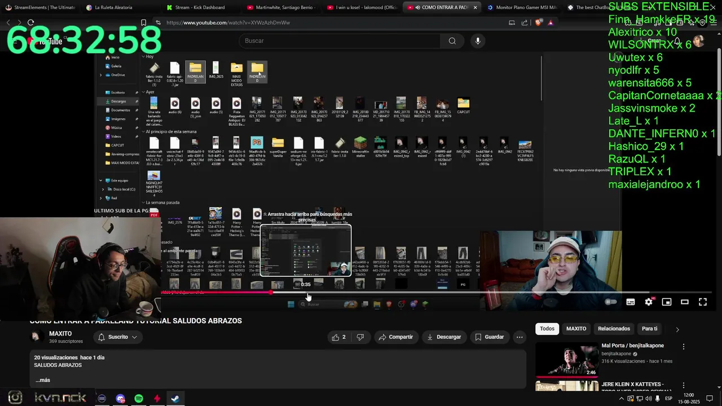
Task: Close the COMO ENTRAR A PADRELAND tab
Action: 475,7
